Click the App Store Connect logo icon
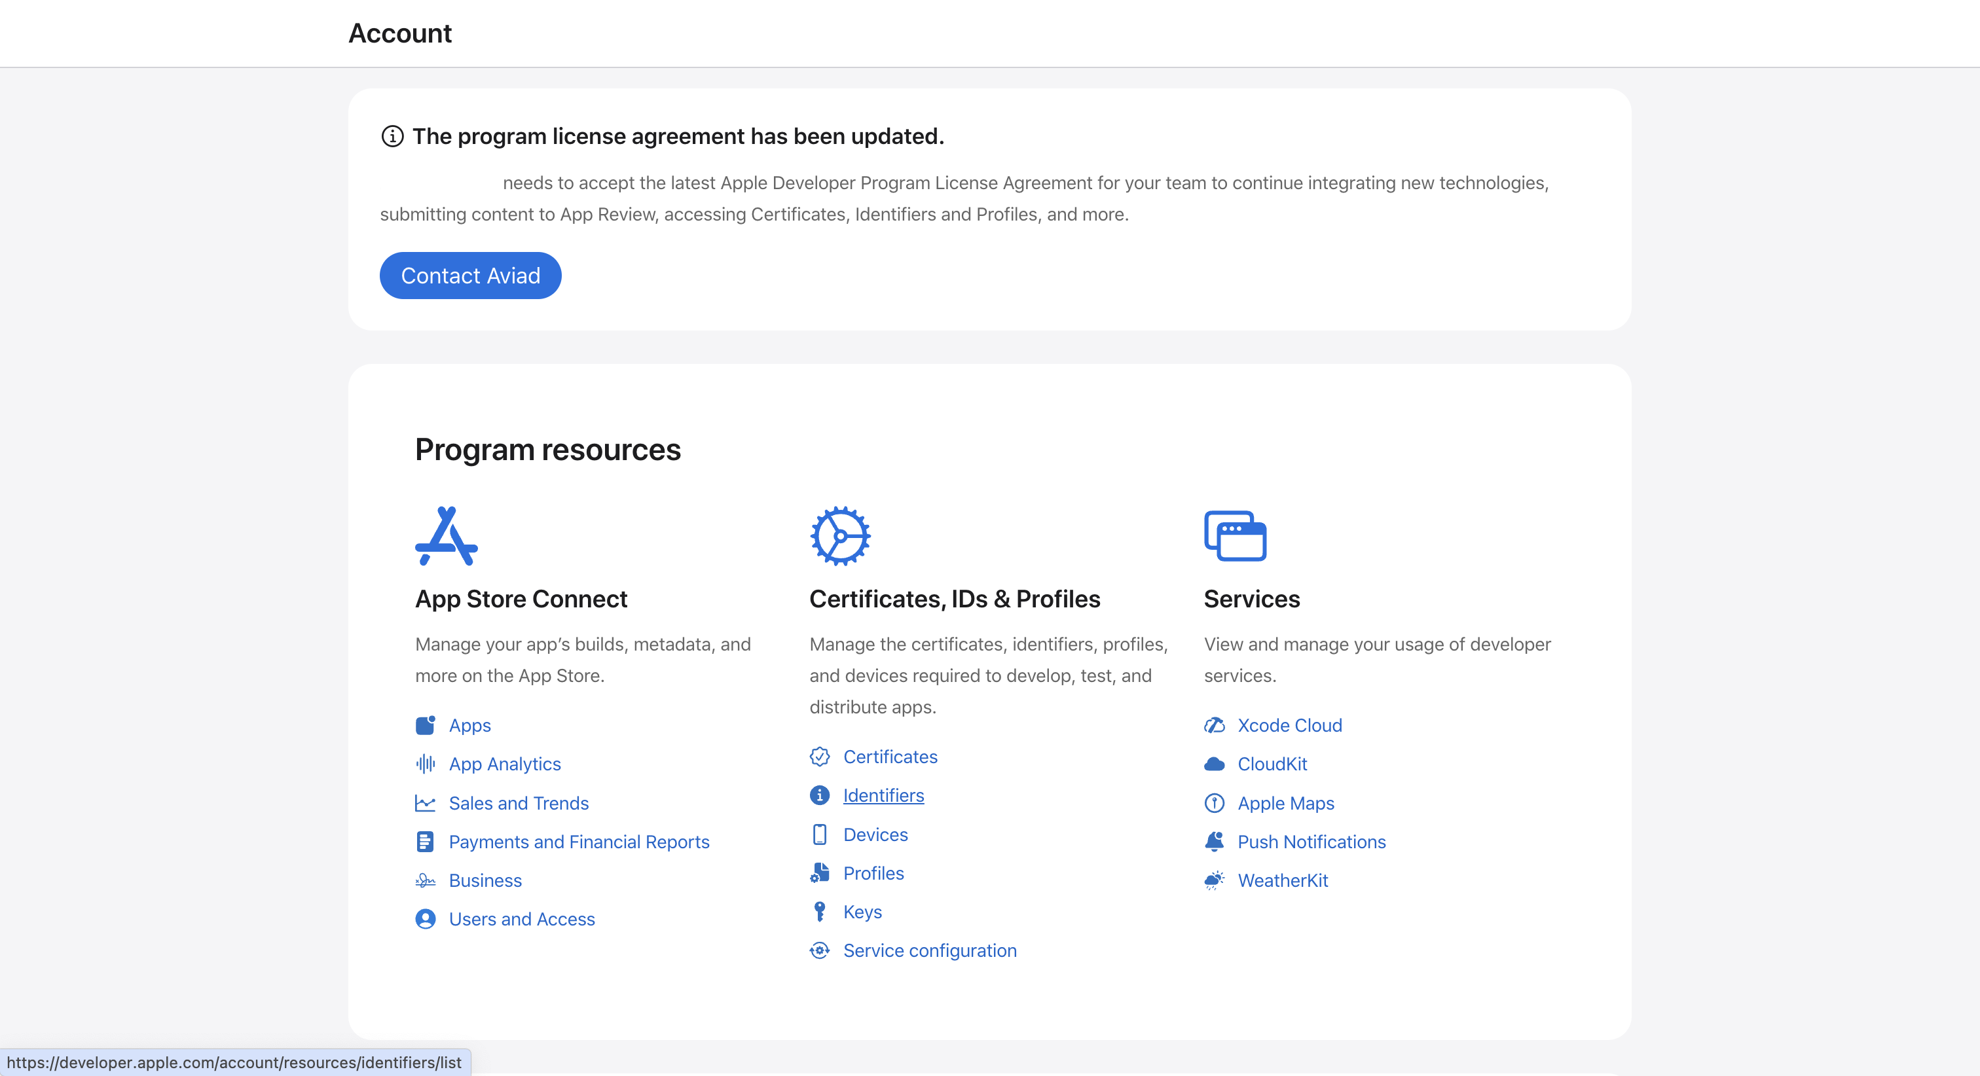Screen dimensions: 1980x1076 click(446, 535)
